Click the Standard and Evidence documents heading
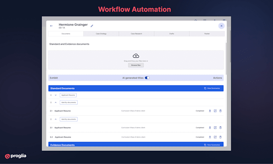 pos(69,44)
